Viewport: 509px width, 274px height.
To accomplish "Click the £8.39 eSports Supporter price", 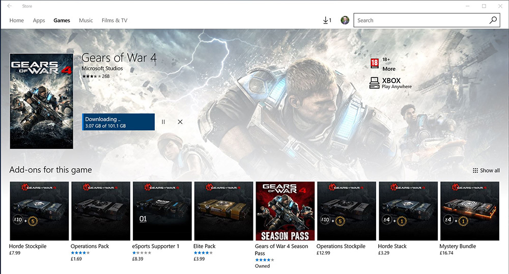I will pyautogui.click(x=137, y=259).
